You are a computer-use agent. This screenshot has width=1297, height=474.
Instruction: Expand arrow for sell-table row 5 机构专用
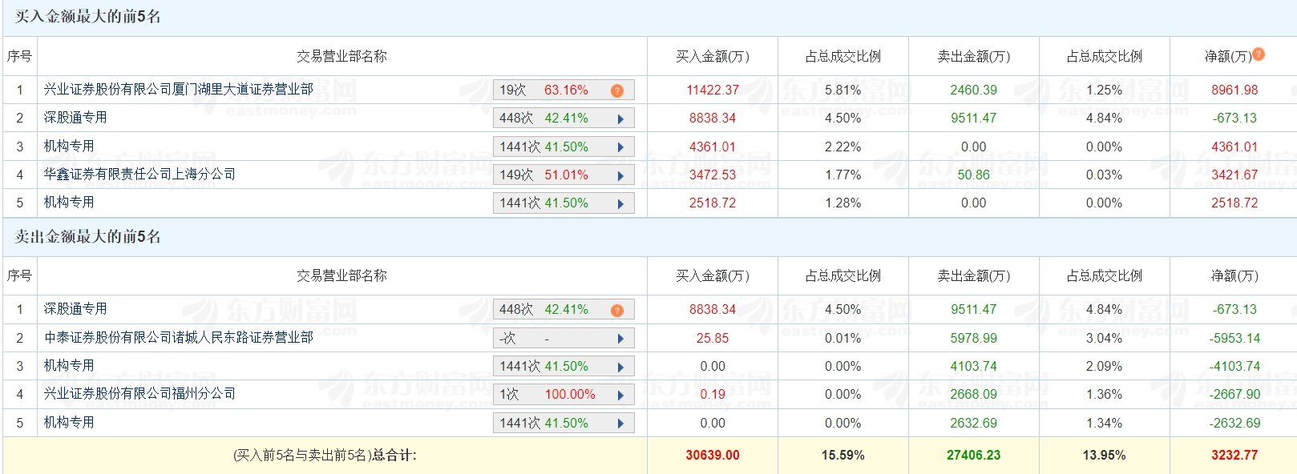point(620,424)
